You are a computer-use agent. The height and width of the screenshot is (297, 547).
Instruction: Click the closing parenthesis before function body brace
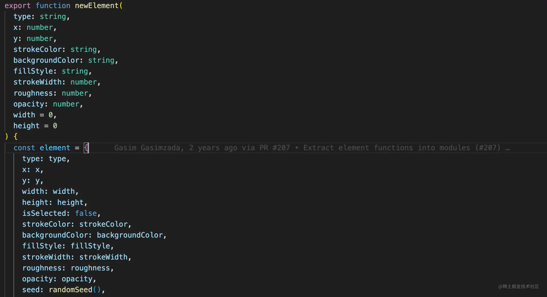point(7,137)
